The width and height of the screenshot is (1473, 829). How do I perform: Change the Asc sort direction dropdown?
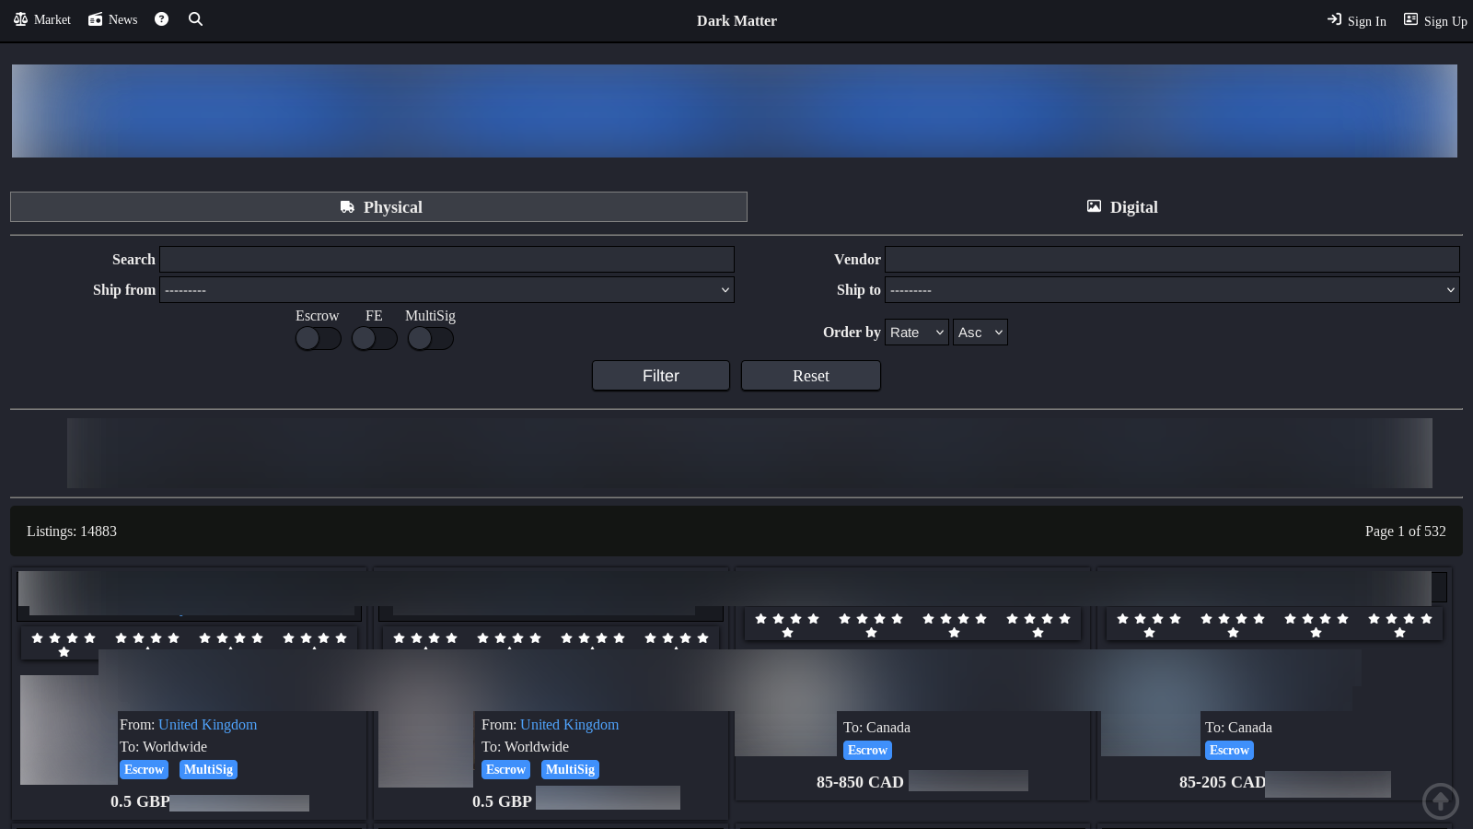pos(980,333)
